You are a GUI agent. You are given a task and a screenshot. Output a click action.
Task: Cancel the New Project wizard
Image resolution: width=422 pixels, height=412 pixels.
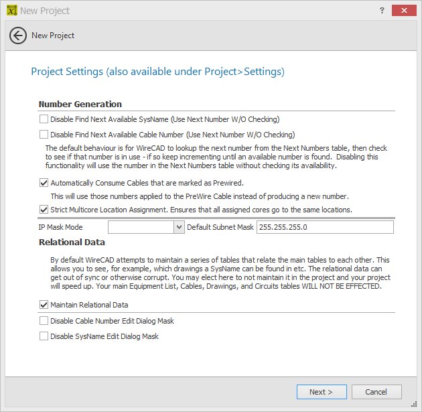tap(376, 392)
